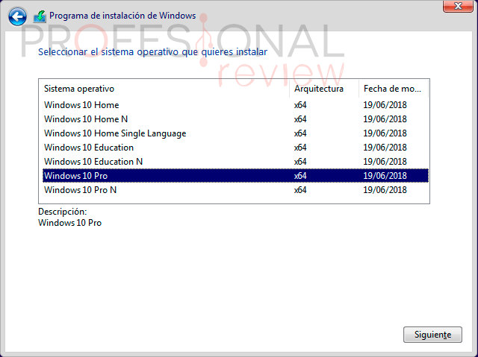The height and width of the screenshot is (357, 478).
Task: Select Windows 10 Education edition
Action: click(x=89, y=148)
